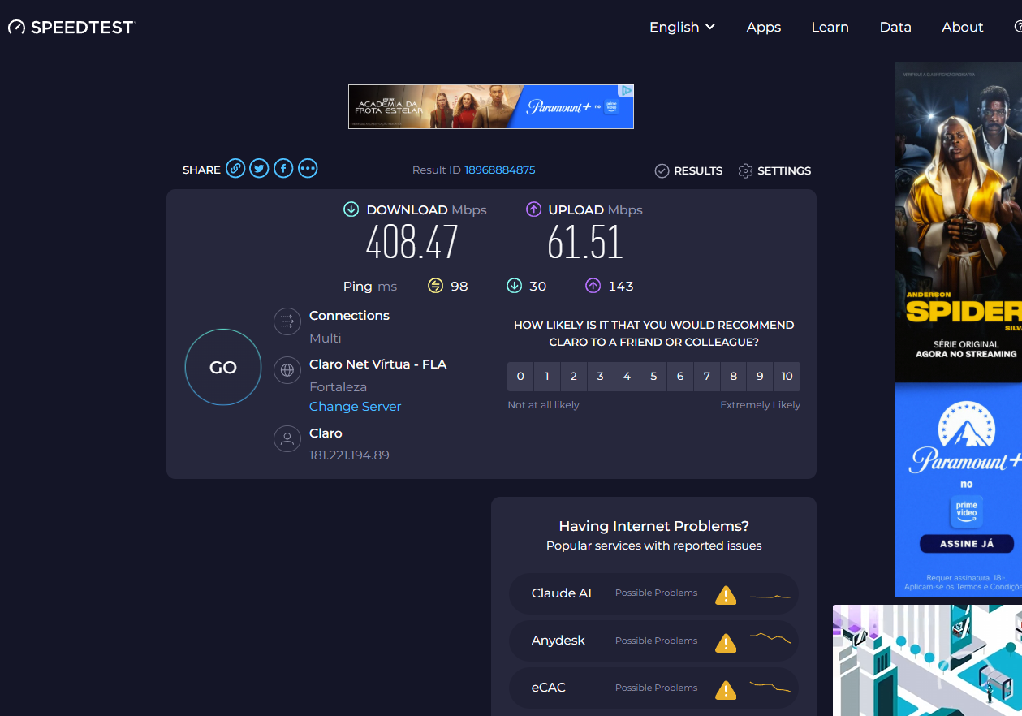The width and height of the screenshot is (1022, 716).
Task: Select rating 0 Not at all likely
Action: (x=520, y=376)
